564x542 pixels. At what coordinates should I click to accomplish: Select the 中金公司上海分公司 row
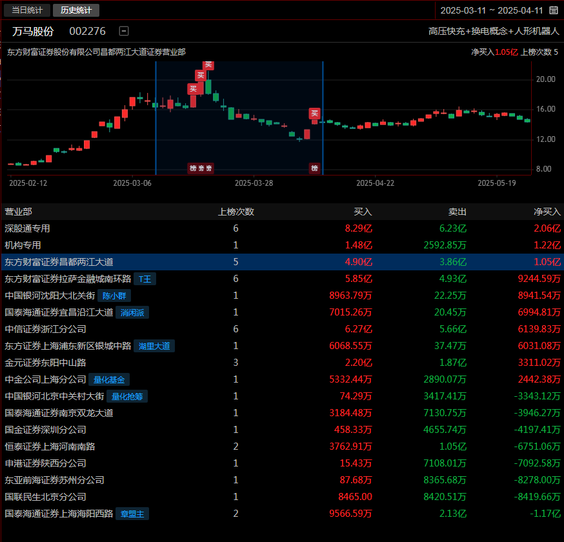(282, 379)
